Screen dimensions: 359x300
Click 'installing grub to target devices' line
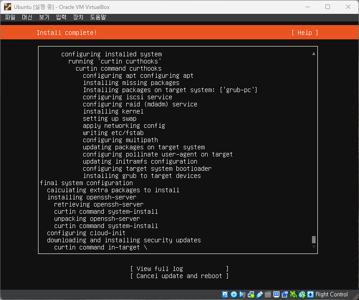point(142,176)
